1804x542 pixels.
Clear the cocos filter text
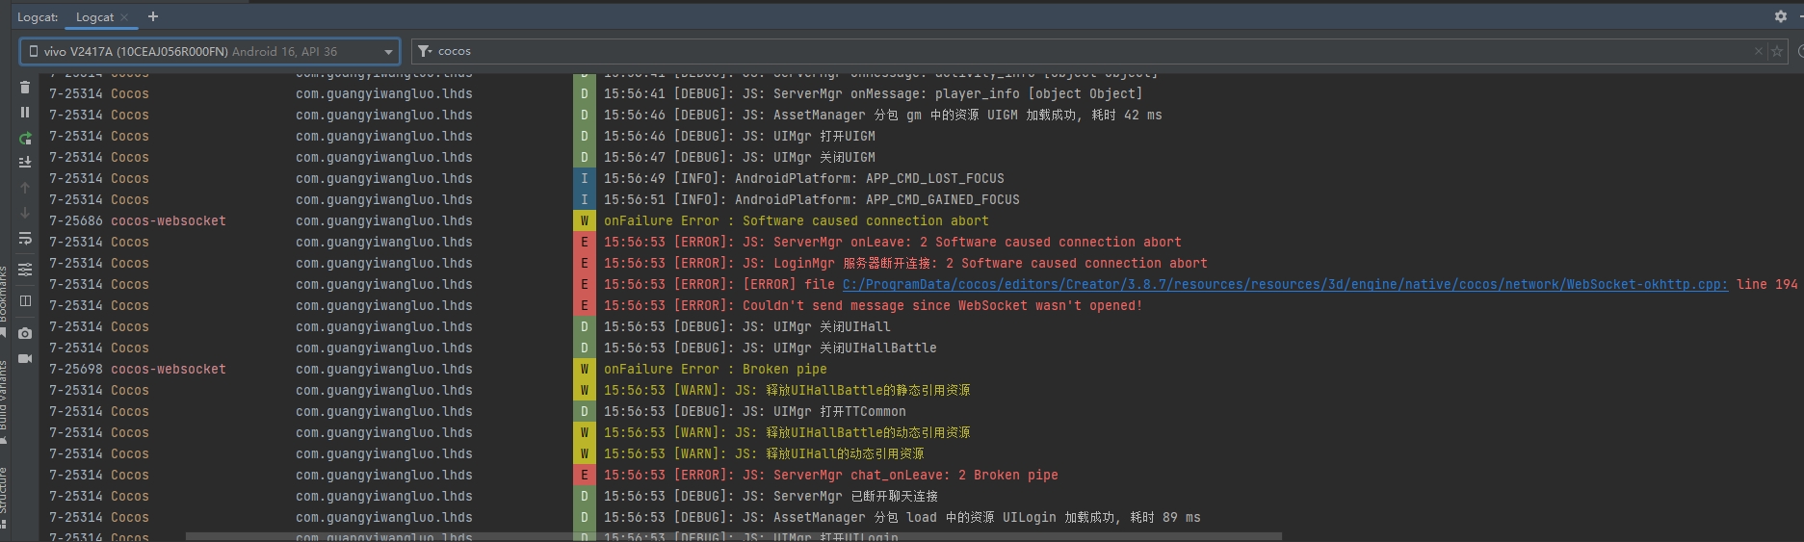1759,51
